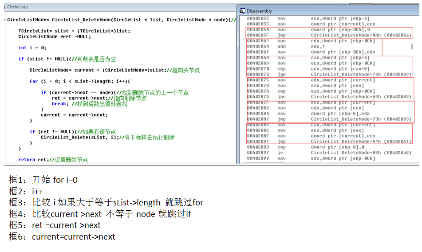Select disassembly row at address 00402884
Image resolution: width=422 pixels, height=252 pixels.
(x=308, y=114)
